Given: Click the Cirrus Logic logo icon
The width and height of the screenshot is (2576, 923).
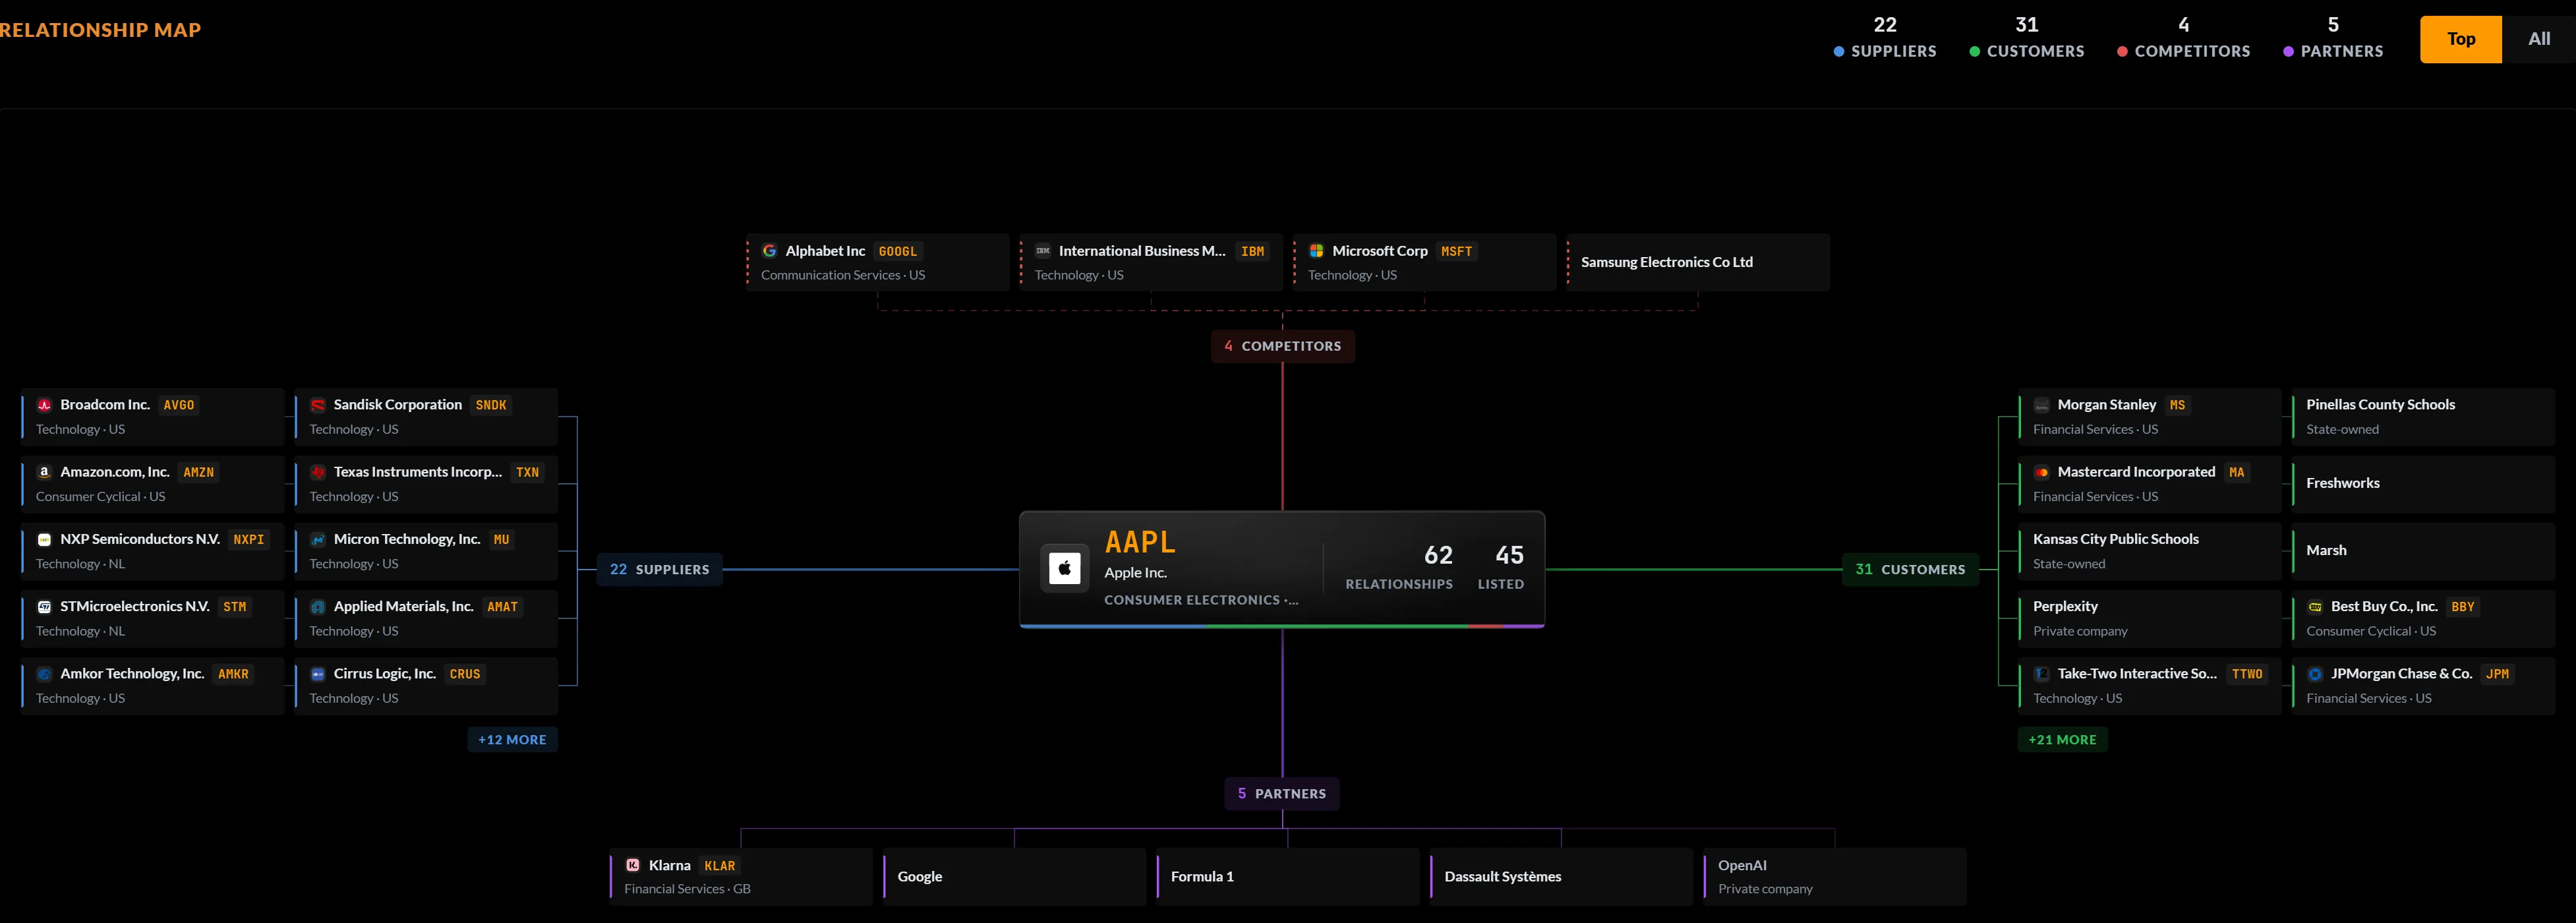Looking at the screenshot, I should click(318, 674).
